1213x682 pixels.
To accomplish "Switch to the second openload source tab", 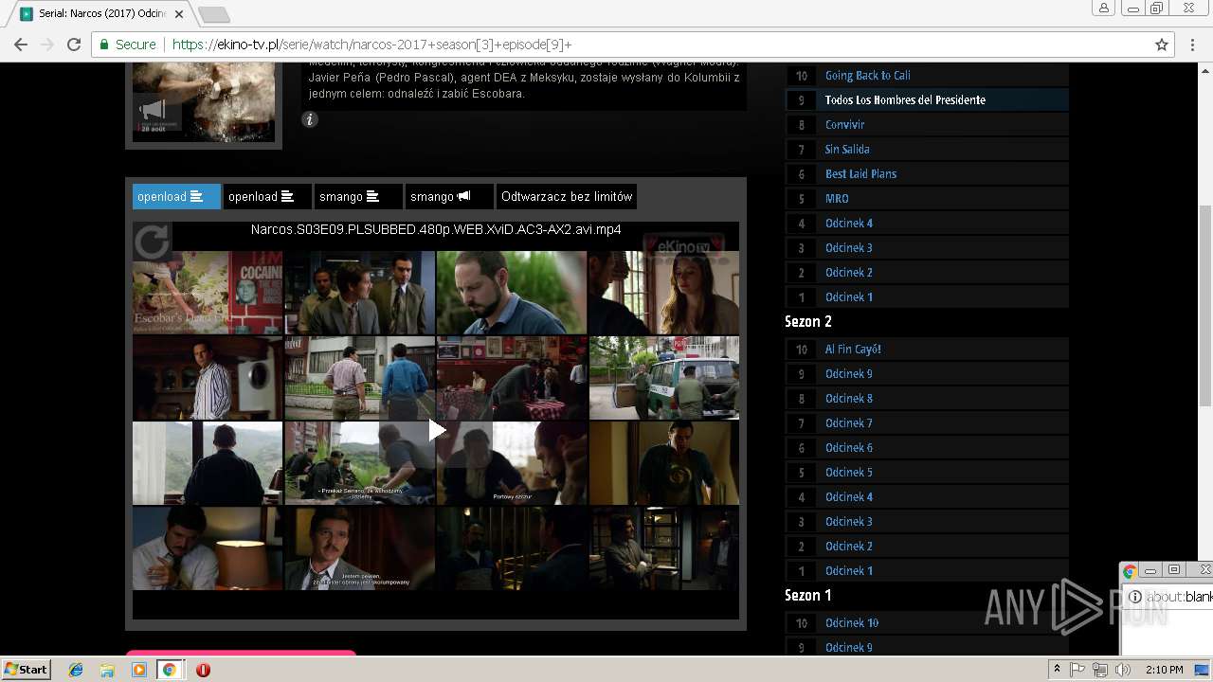I will (x=267, y=196).
